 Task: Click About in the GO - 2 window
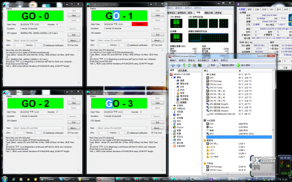(74, 128)
